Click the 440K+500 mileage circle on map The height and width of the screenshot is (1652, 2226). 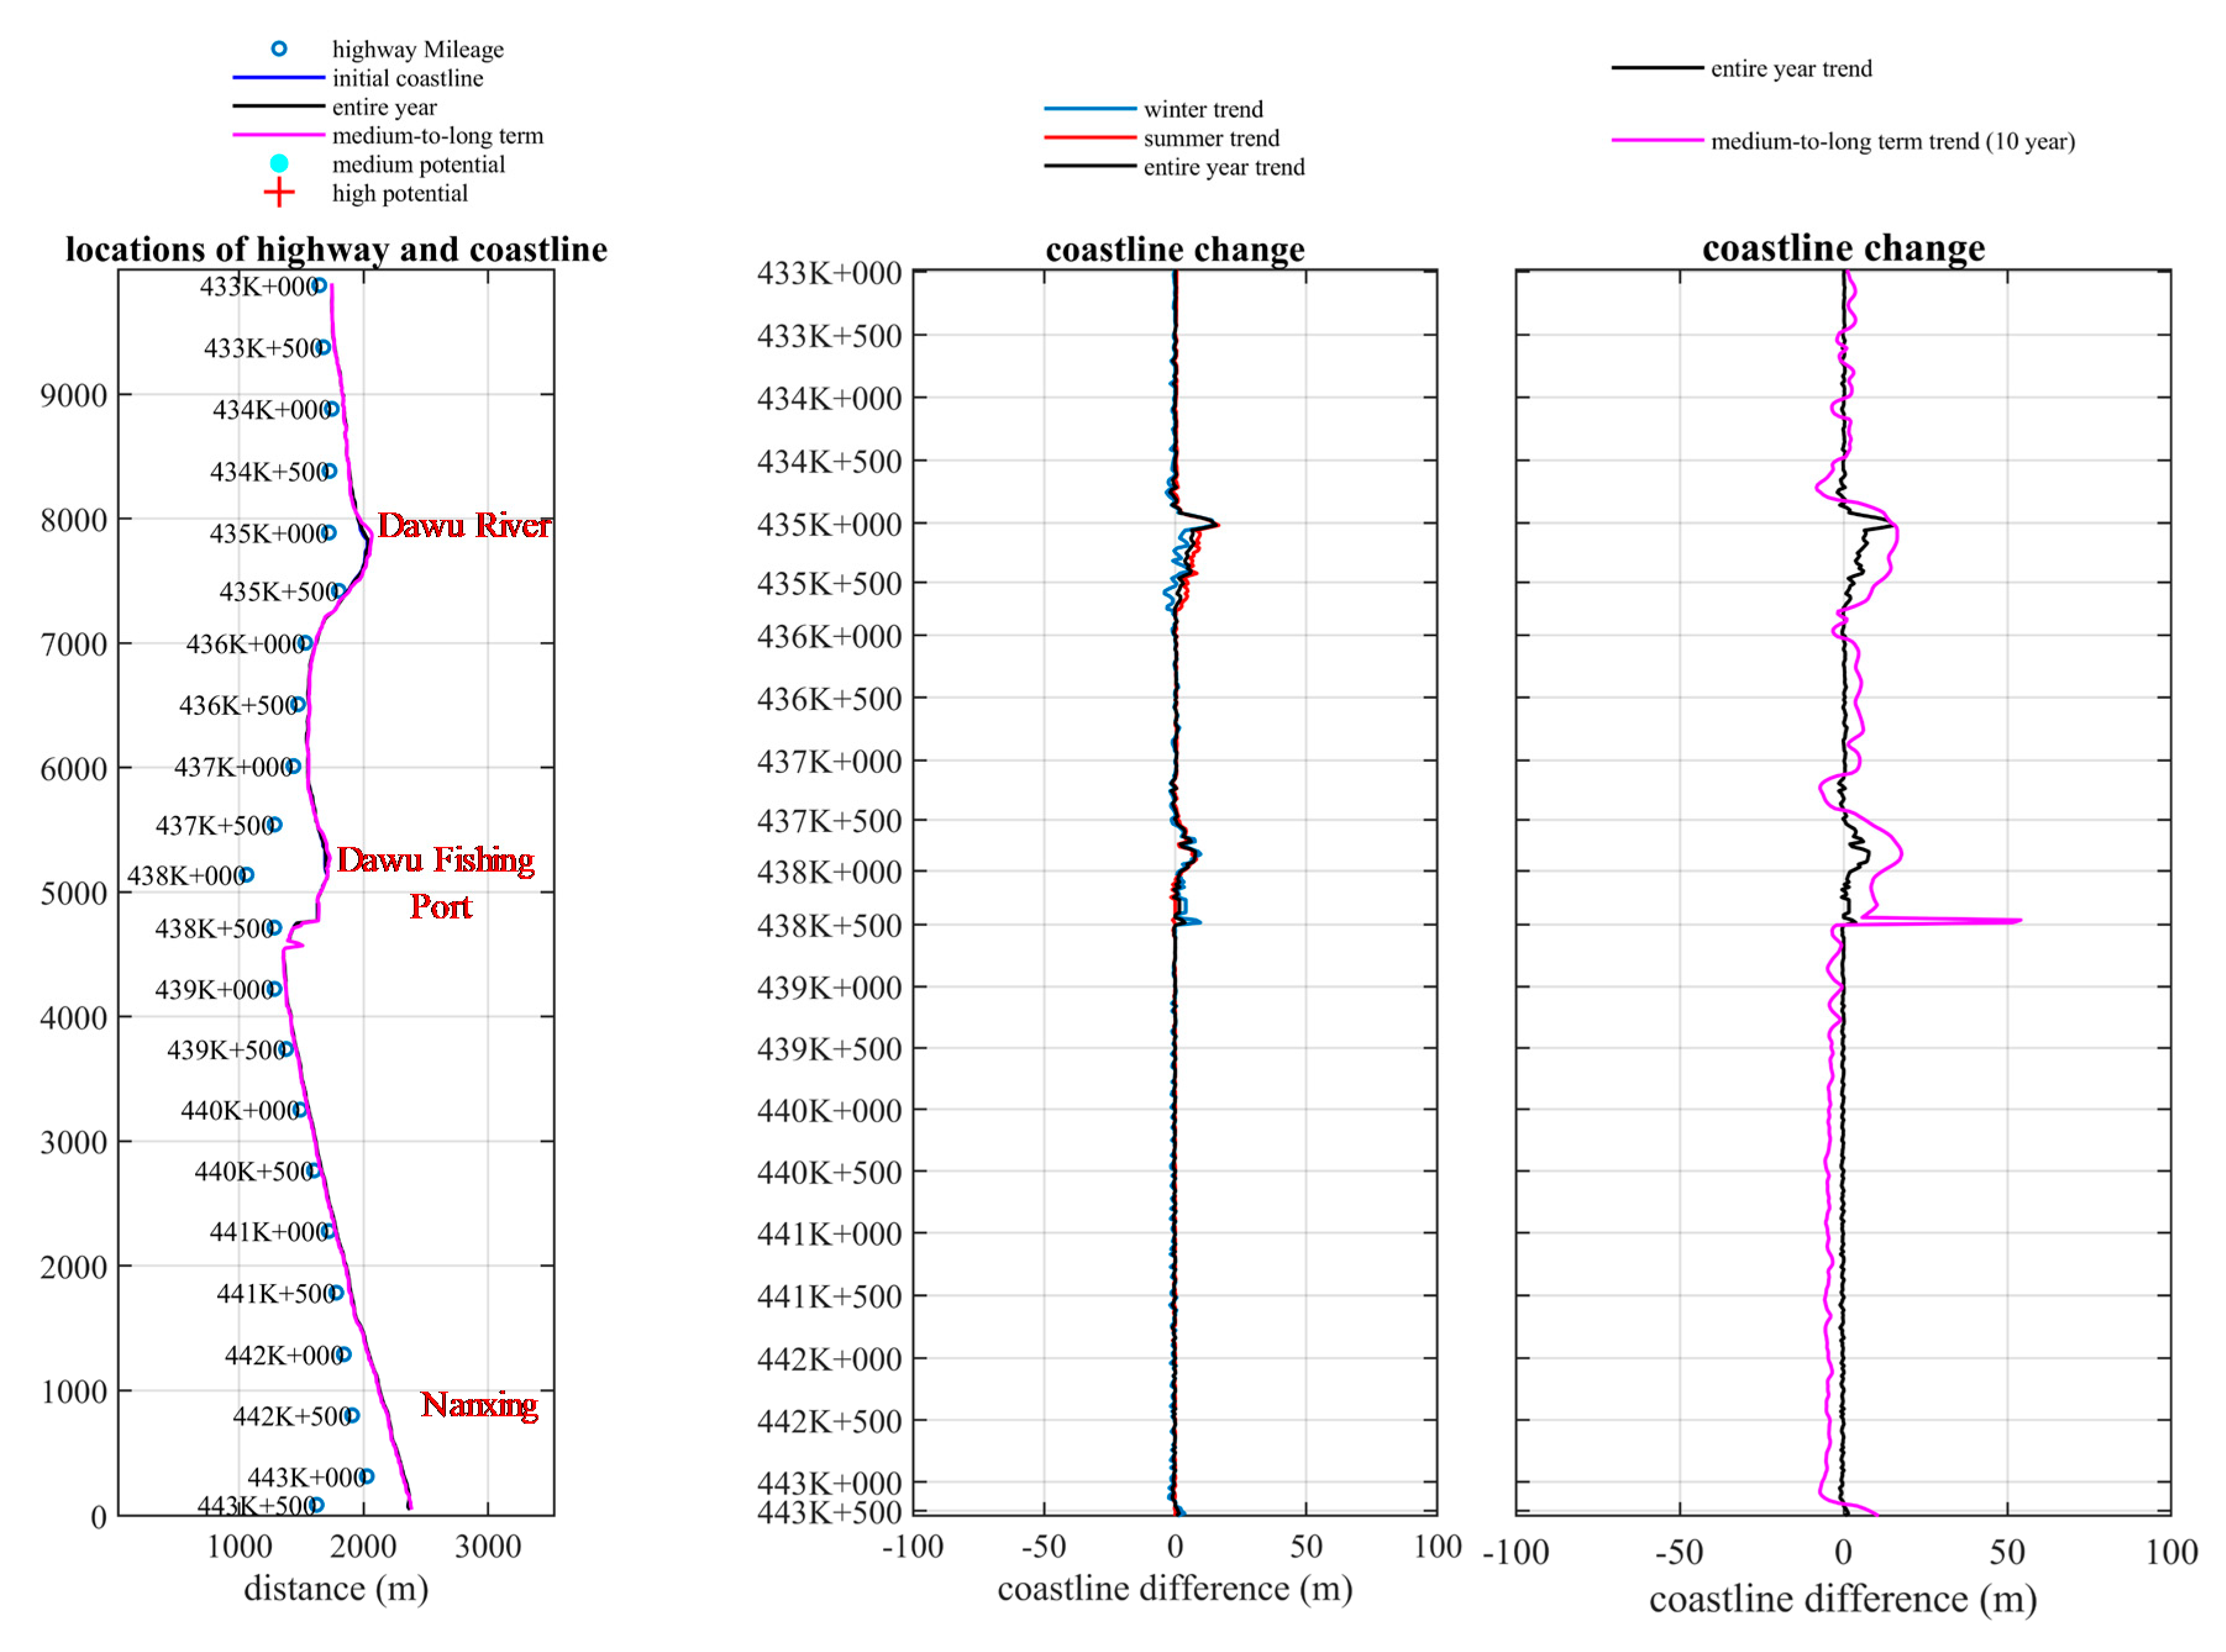(314, 1170)
